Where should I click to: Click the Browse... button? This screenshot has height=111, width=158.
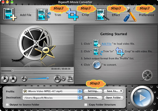pos(93,98)
